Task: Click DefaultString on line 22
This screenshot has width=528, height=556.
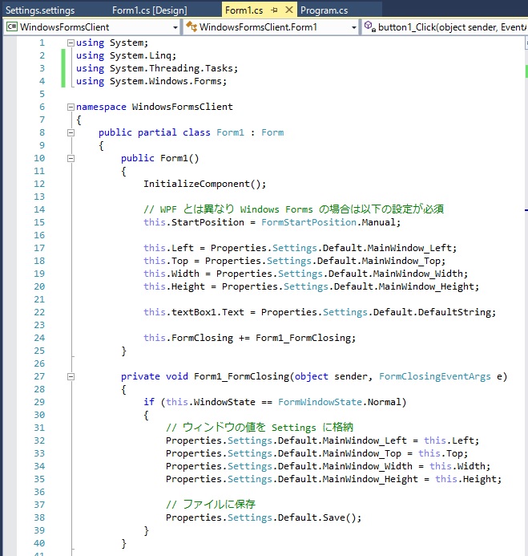Action: point(455,312)
